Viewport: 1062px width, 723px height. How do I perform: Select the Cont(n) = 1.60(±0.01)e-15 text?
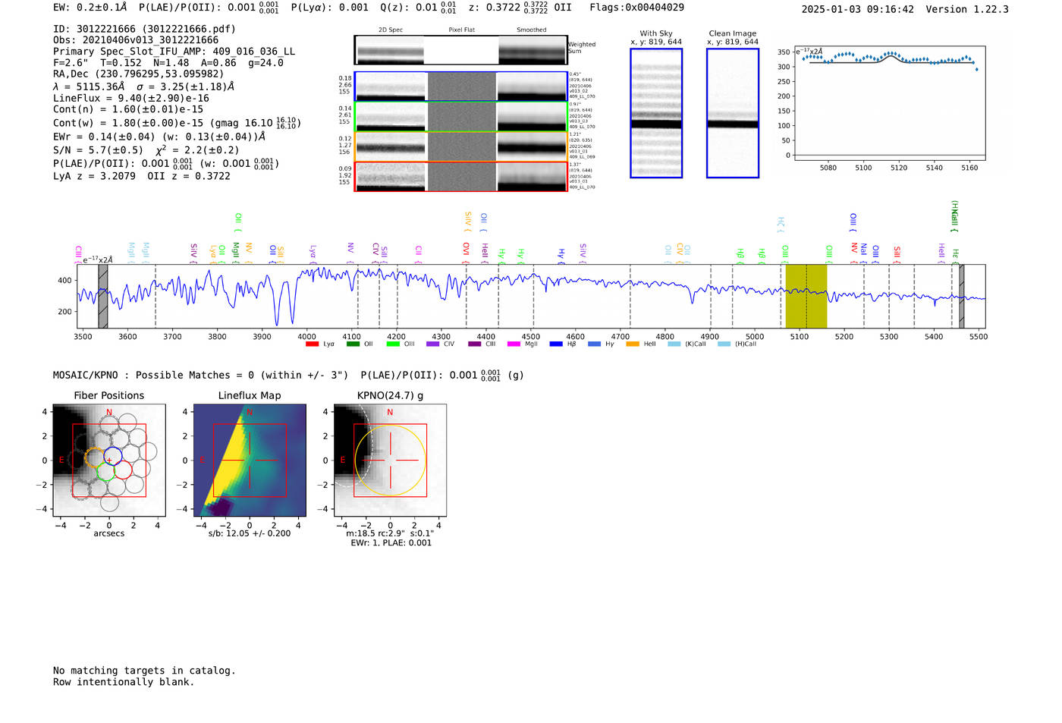tap(128, 109)
